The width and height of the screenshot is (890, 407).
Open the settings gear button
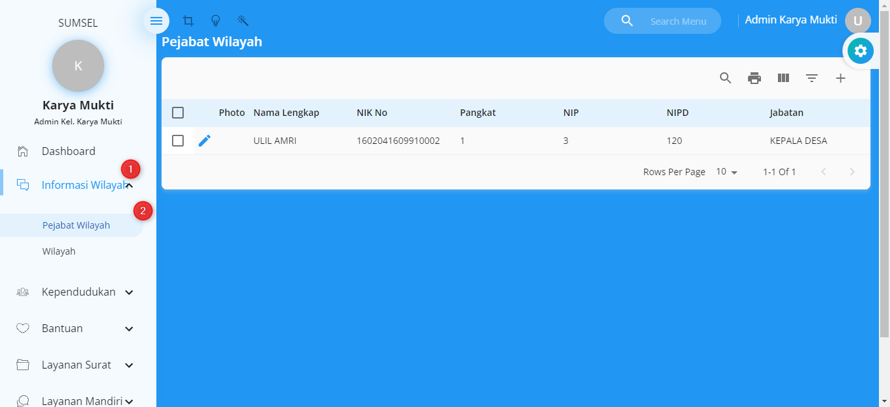[x=861, y=51]
